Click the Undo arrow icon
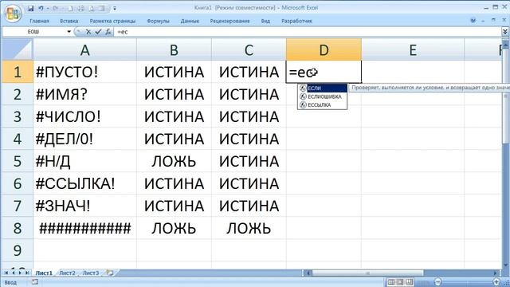510x287 pixels. tap(41, 9)
